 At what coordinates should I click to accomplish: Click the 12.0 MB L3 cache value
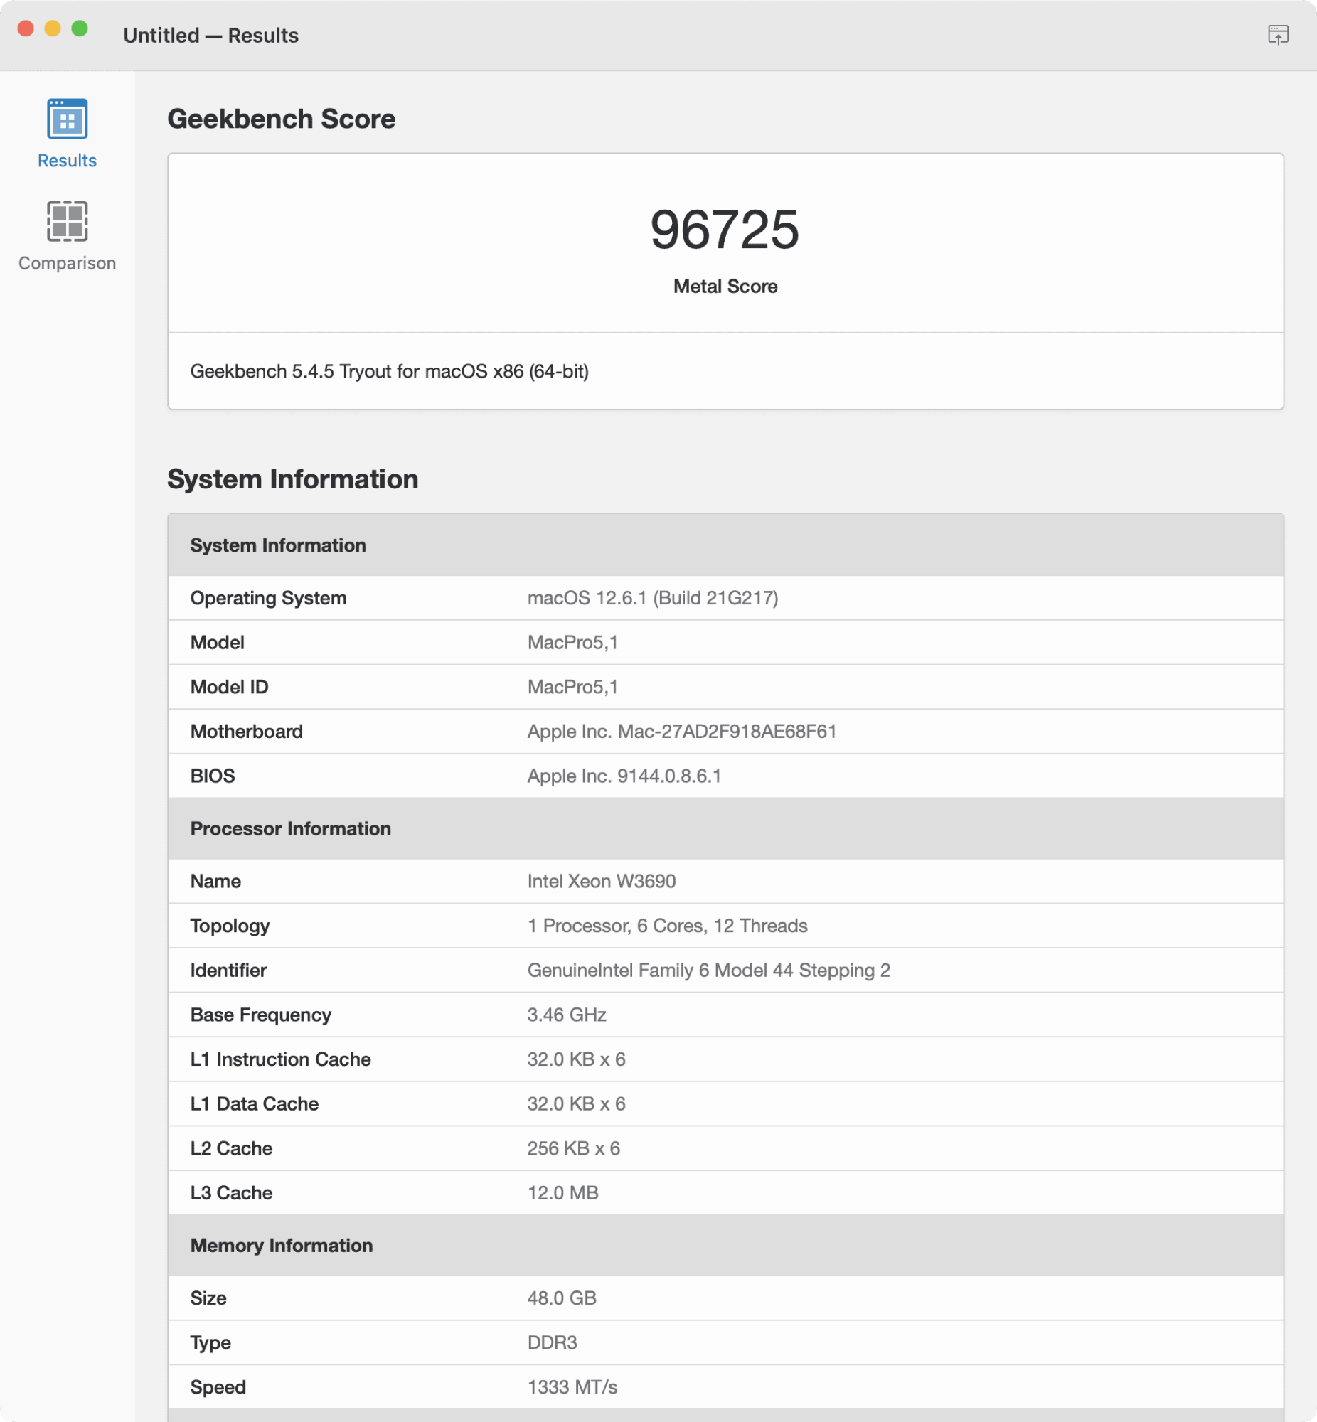click(x=562, y=1192)
